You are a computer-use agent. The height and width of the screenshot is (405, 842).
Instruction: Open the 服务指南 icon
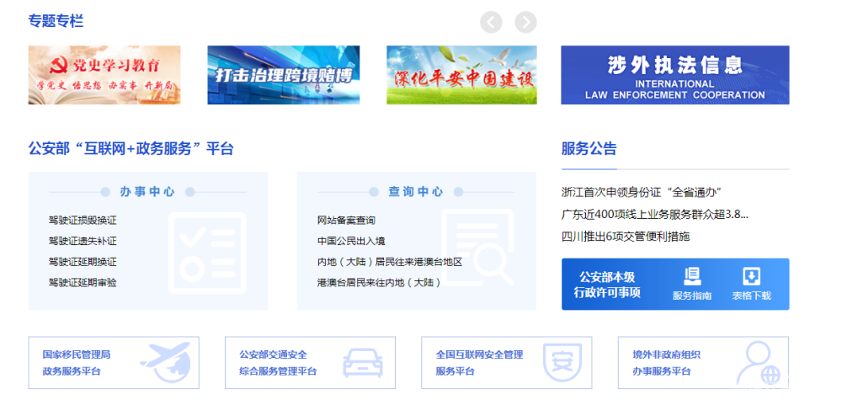pyautogui.click(x=691, y=284)
